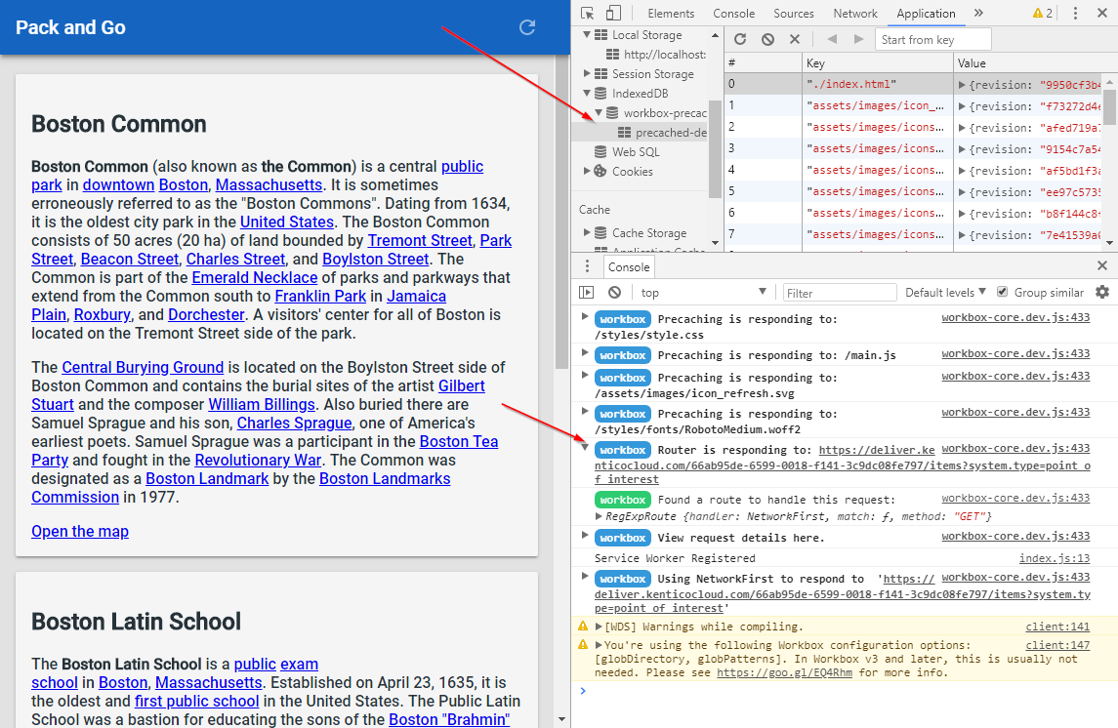The height and width of the screenshot is (728, 1118).
Task: Click the clear object store icon
Action: point(767,39)
